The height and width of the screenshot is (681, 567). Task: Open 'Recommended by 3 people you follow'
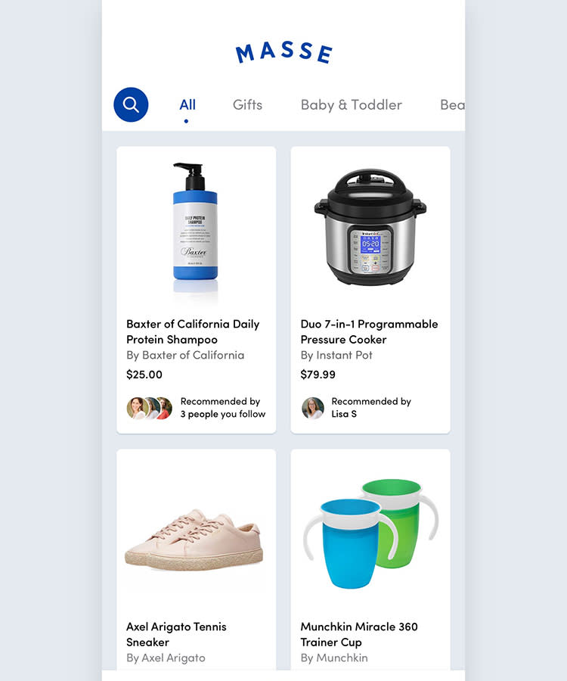click(223, 408)
